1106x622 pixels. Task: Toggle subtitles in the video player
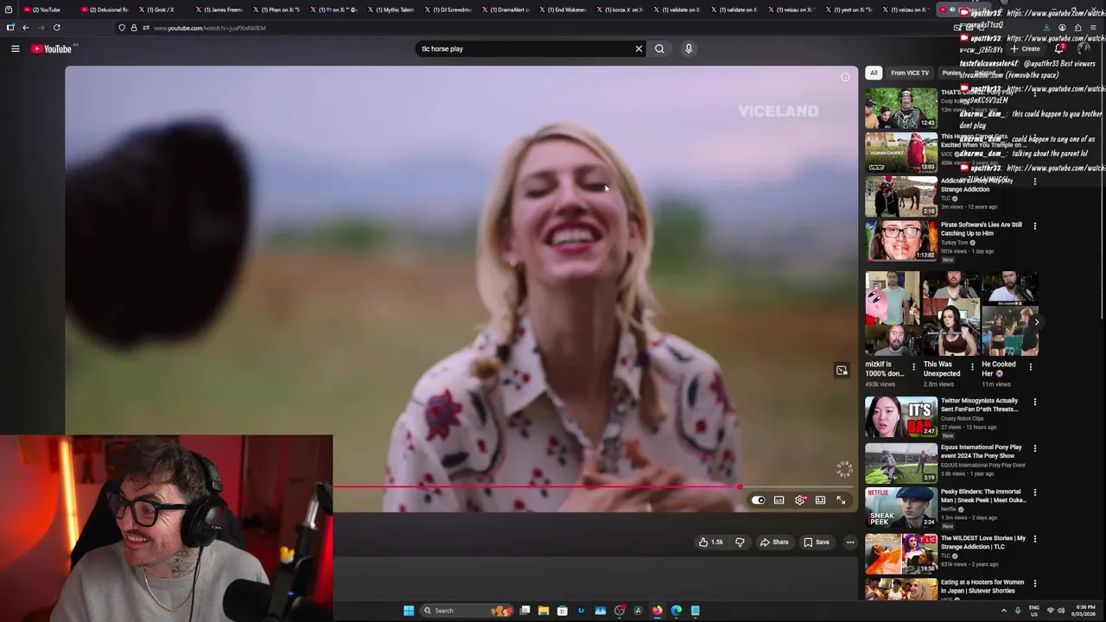tap(779, 500)
